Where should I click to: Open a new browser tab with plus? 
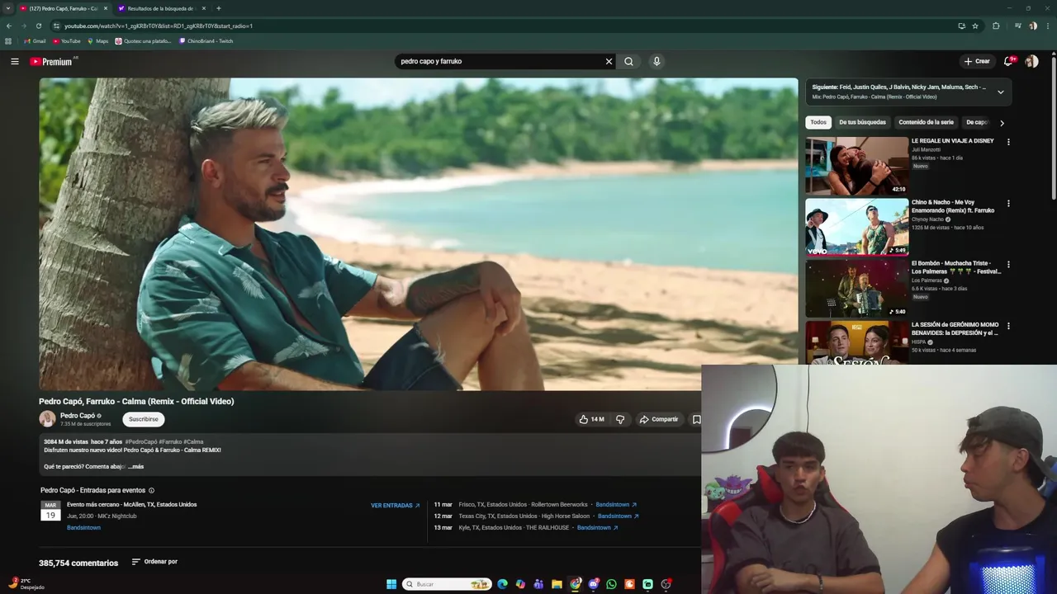[218, 8]
